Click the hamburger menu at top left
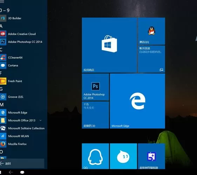The width and height of the screenshot is (197, 175). click(x=2, y=1)
